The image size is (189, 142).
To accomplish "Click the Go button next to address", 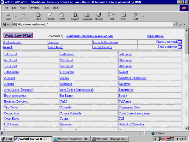I will [182, 24].
